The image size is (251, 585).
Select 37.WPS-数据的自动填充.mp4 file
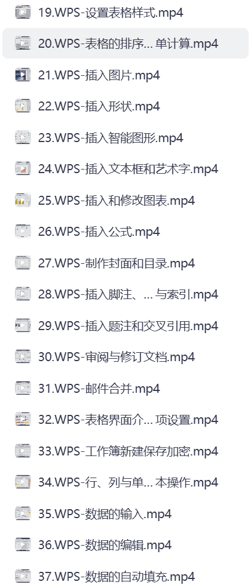pos(125,575)
